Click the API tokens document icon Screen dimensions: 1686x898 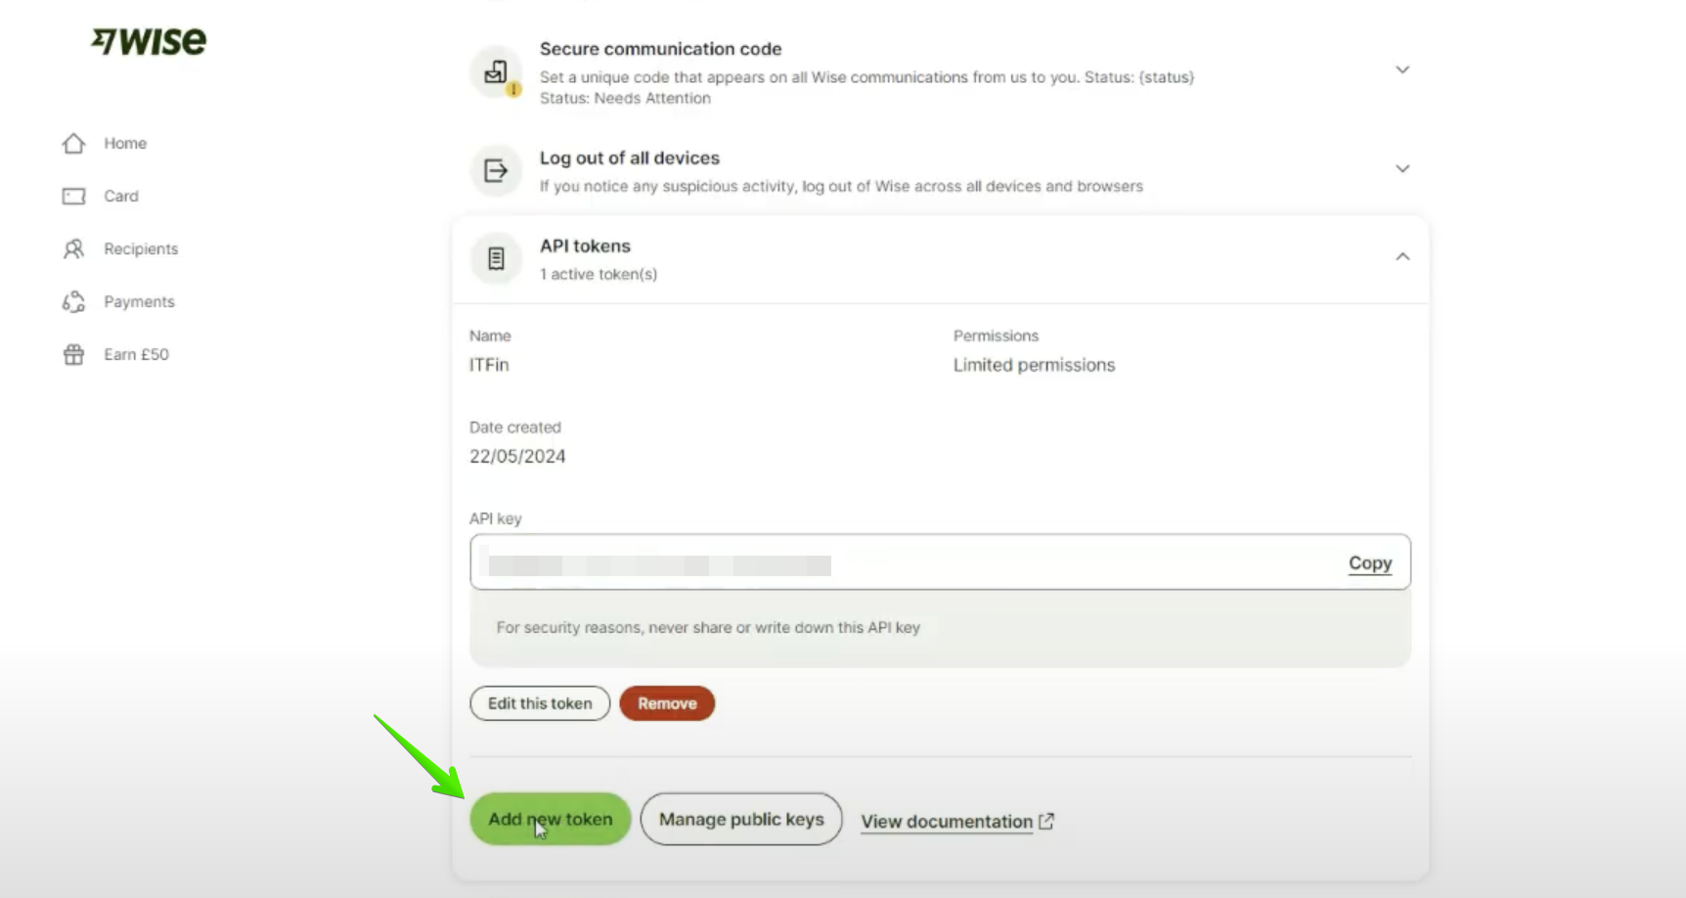497,259
